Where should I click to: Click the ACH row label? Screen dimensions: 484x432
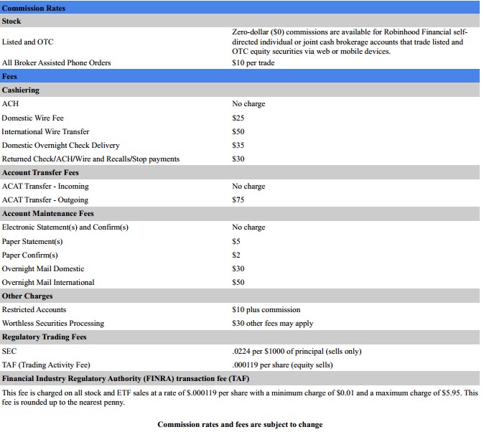click(10, 103)
